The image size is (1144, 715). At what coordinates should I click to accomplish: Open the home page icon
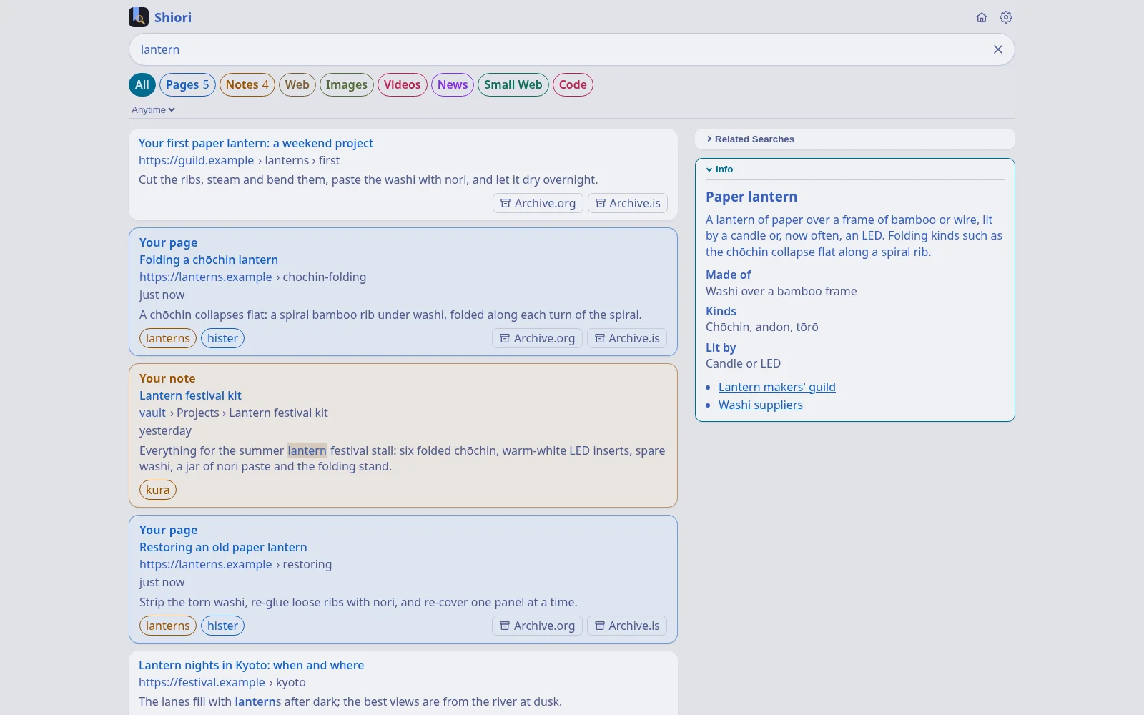tap(982, 17)
